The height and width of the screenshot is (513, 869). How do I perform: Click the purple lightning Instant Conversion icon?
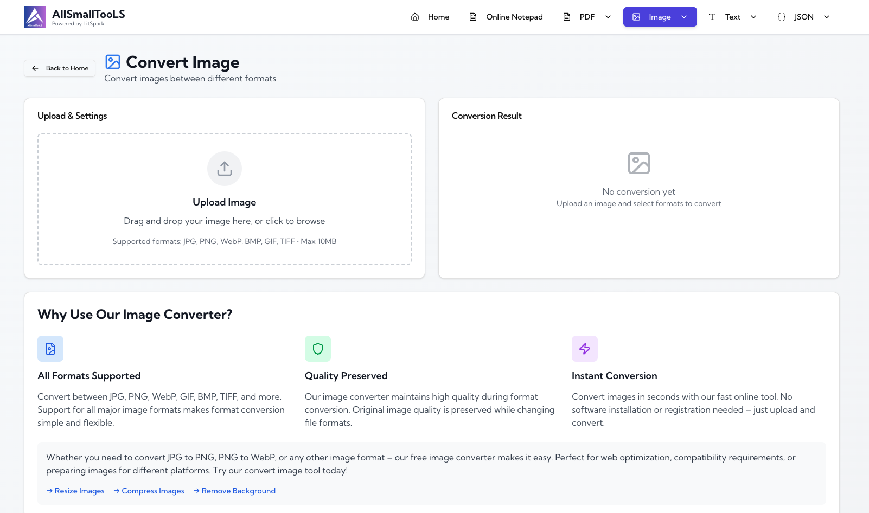(584, 349)
